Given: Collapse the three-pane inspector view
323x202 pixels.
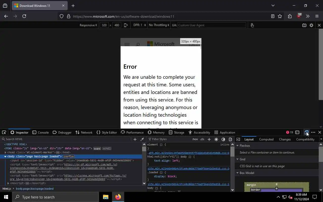Looking at the screenshot, I should point(238,139).
